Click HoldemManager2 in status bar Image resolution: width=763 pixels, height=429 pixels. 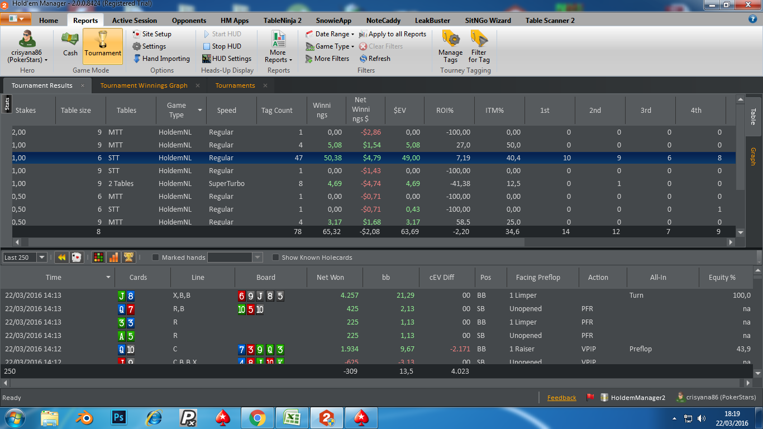[633, 398]
